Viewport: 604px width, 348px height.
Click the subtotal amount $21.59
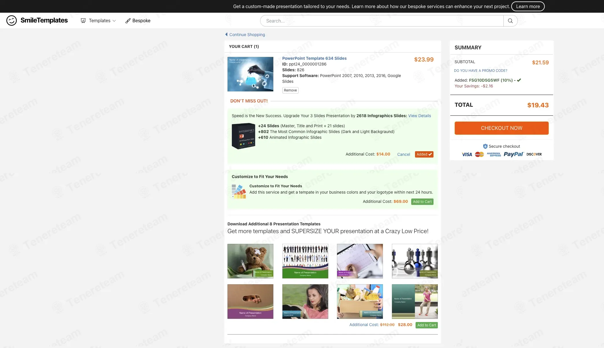click(x=540, y=62)
